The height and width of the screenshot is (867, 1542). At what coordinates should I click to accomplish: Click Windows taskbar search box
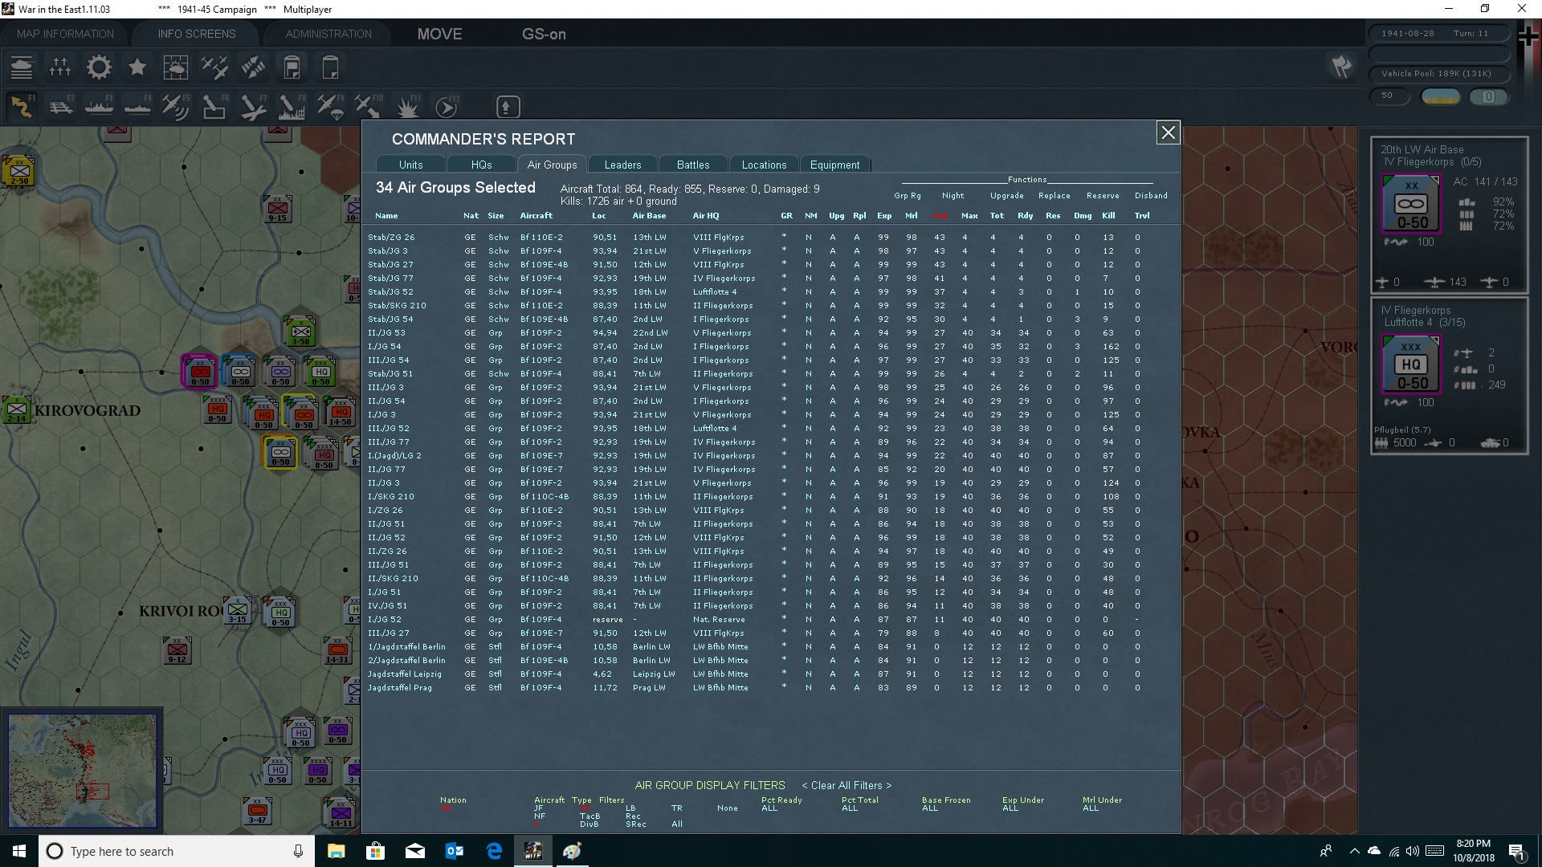175,851
